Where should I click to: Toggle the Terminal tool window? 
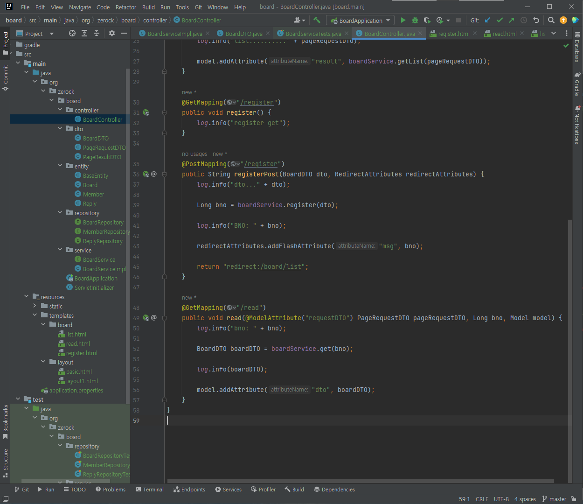tap(149, 490)
